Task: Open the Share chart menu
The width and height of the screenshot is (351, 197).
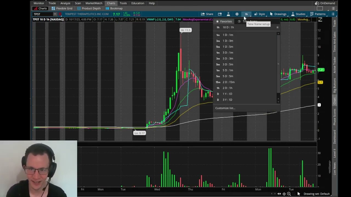Action: point(207,14)
